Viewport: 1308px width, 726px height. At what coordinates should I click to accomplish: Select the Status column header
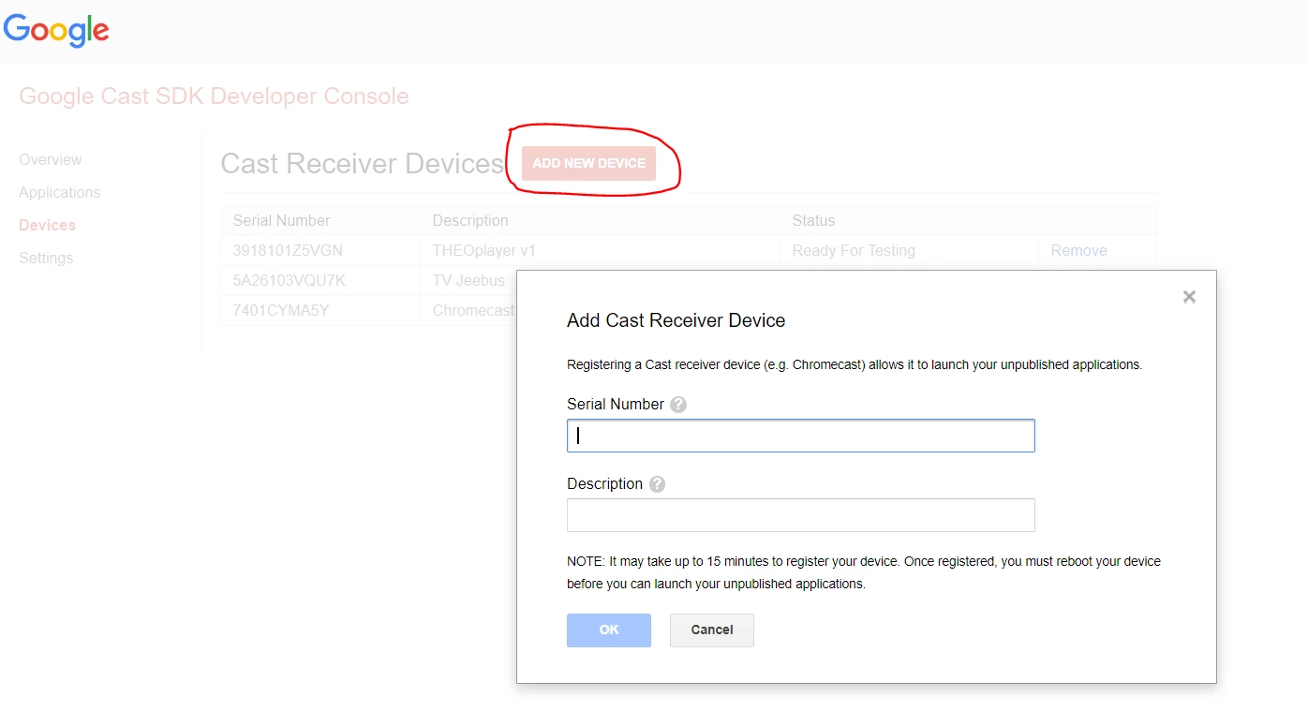(813, 220)
